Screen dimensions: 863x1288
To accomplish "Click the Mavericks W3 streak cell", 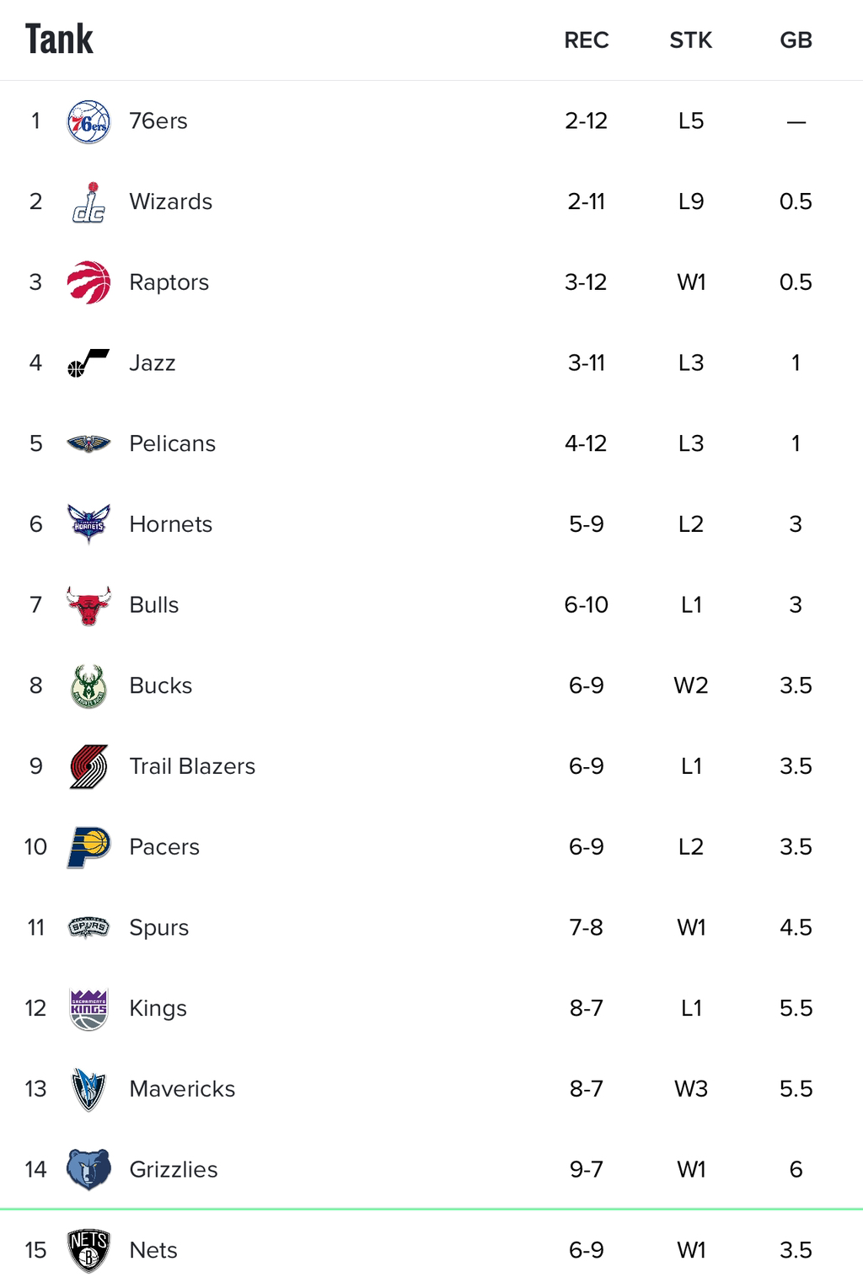I will 691,1089.
